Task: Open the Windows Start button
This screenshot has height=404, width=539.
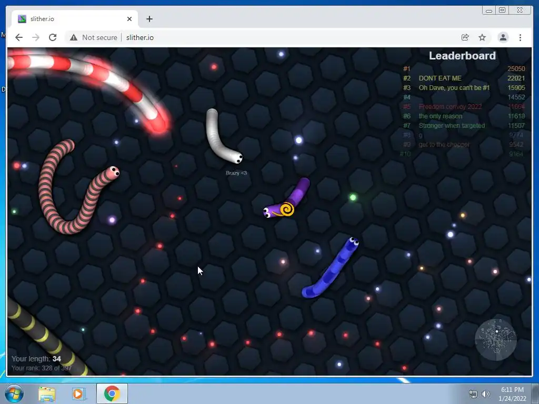Action: [x=14, y=393]
